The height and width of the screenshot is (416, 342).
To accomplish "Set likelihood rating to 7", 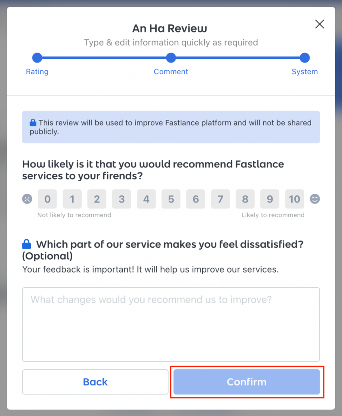I will pos(220,199).
